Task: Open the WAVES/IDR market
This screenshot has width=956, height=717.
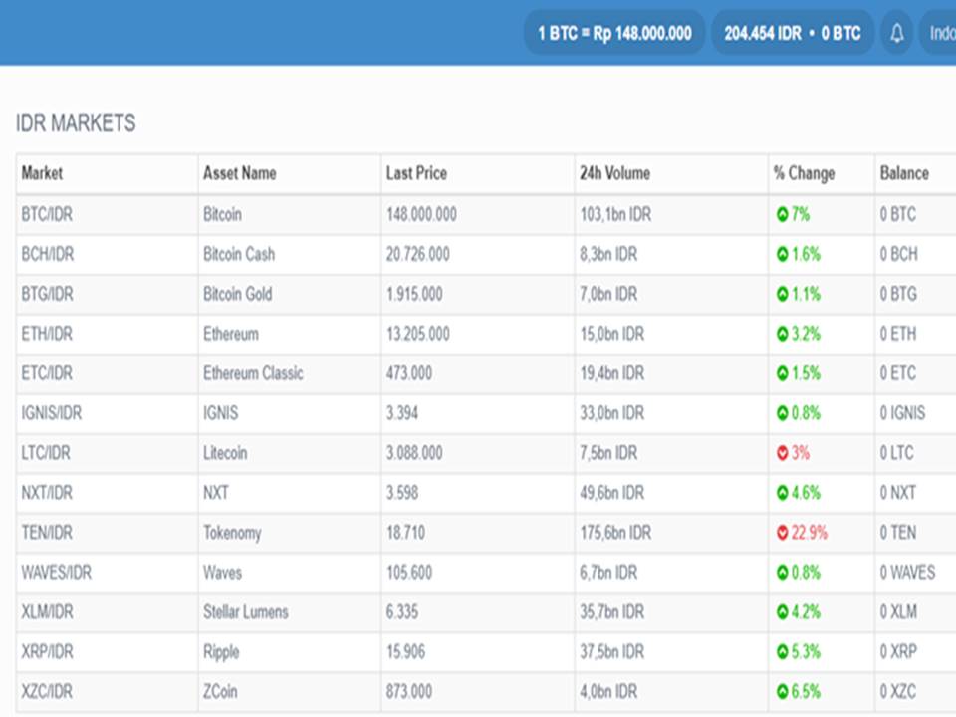Action: click(56, 573)
